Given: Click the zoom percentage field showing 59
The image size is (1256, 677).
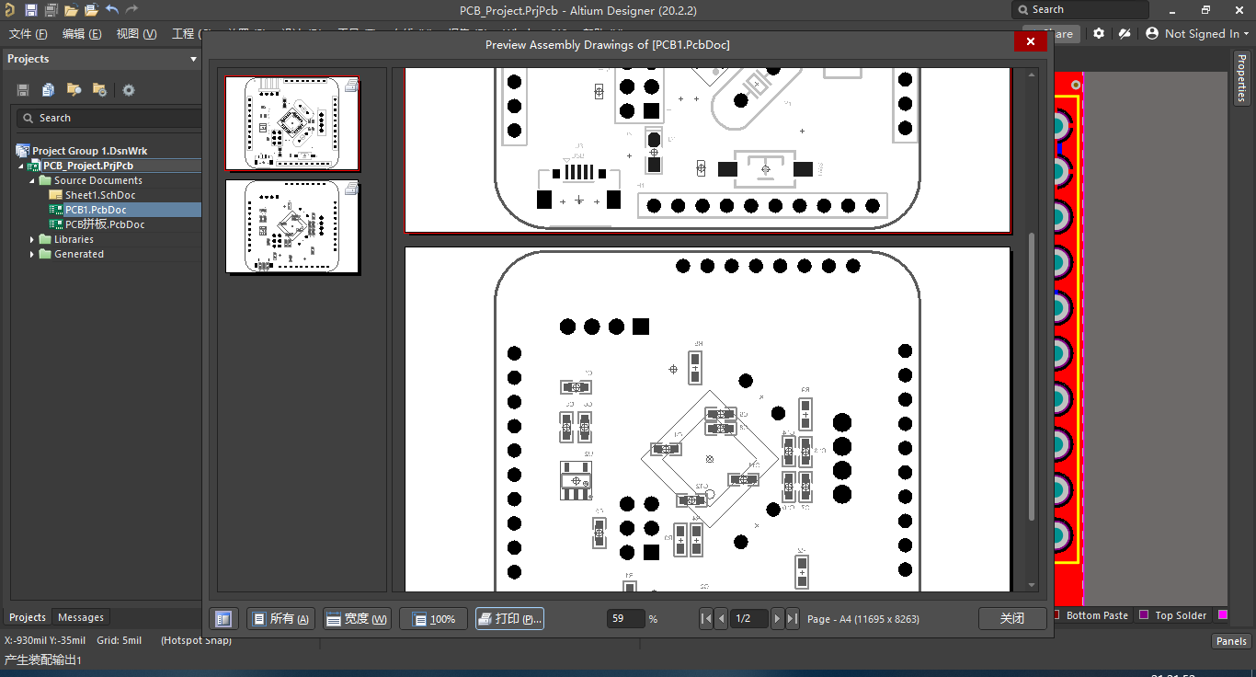Looking at the screenshot, I should pyautogui.click(x=624, y=619).
